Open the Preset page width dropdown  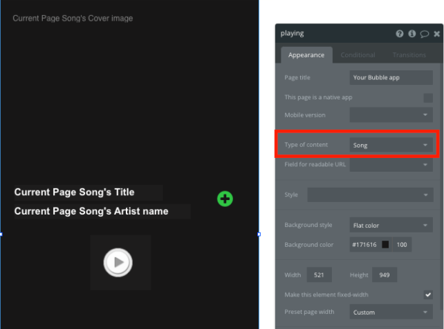pyautogui.click(x=391, y=312)
